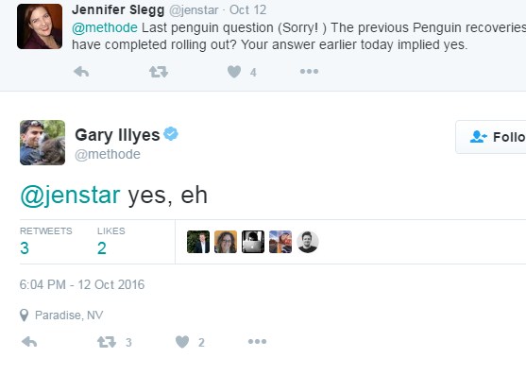Open the Oct 12 timestamp on Jennifer's tweet
The width and height of the screenshot is (526, 375).
248,9
